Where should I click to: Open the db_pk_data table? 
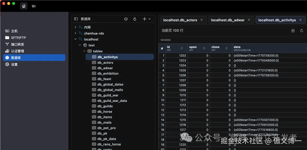(107, 139)
